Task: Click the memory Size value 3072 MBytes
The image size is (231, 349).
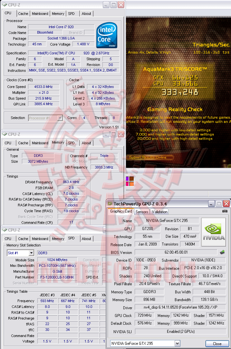Action: (38, 161)
